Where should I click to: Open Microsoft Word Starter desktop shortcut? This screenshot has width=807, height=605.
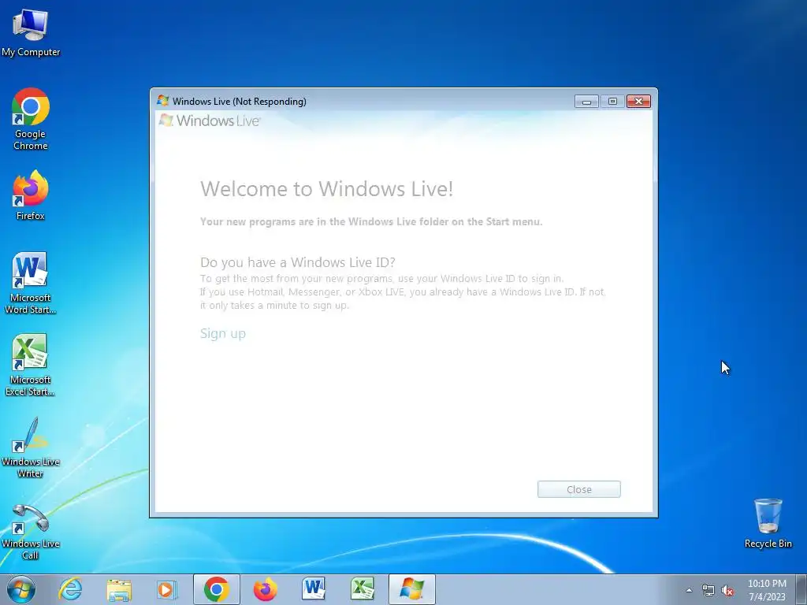(31, 283)
